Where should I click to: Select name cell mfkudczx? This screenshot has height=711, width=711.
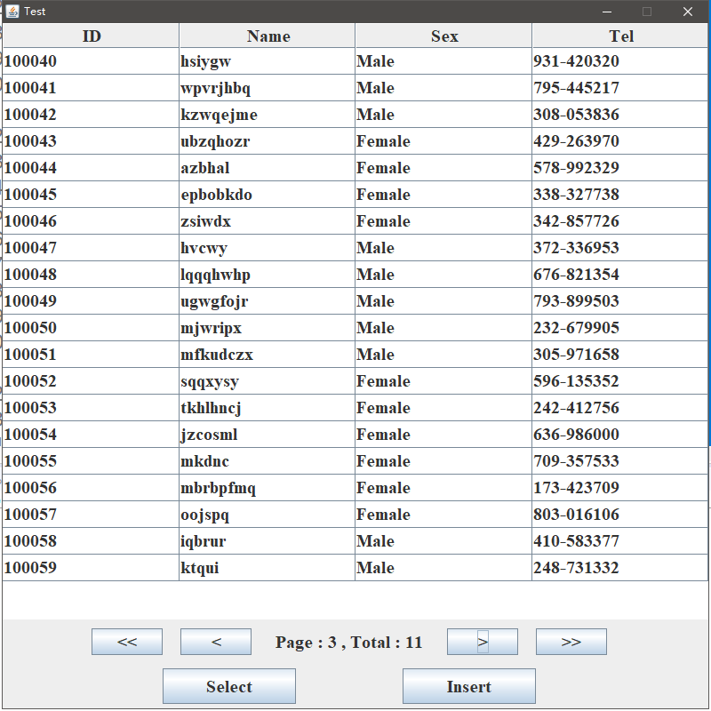pyautogui.click(x=268, y=355)
